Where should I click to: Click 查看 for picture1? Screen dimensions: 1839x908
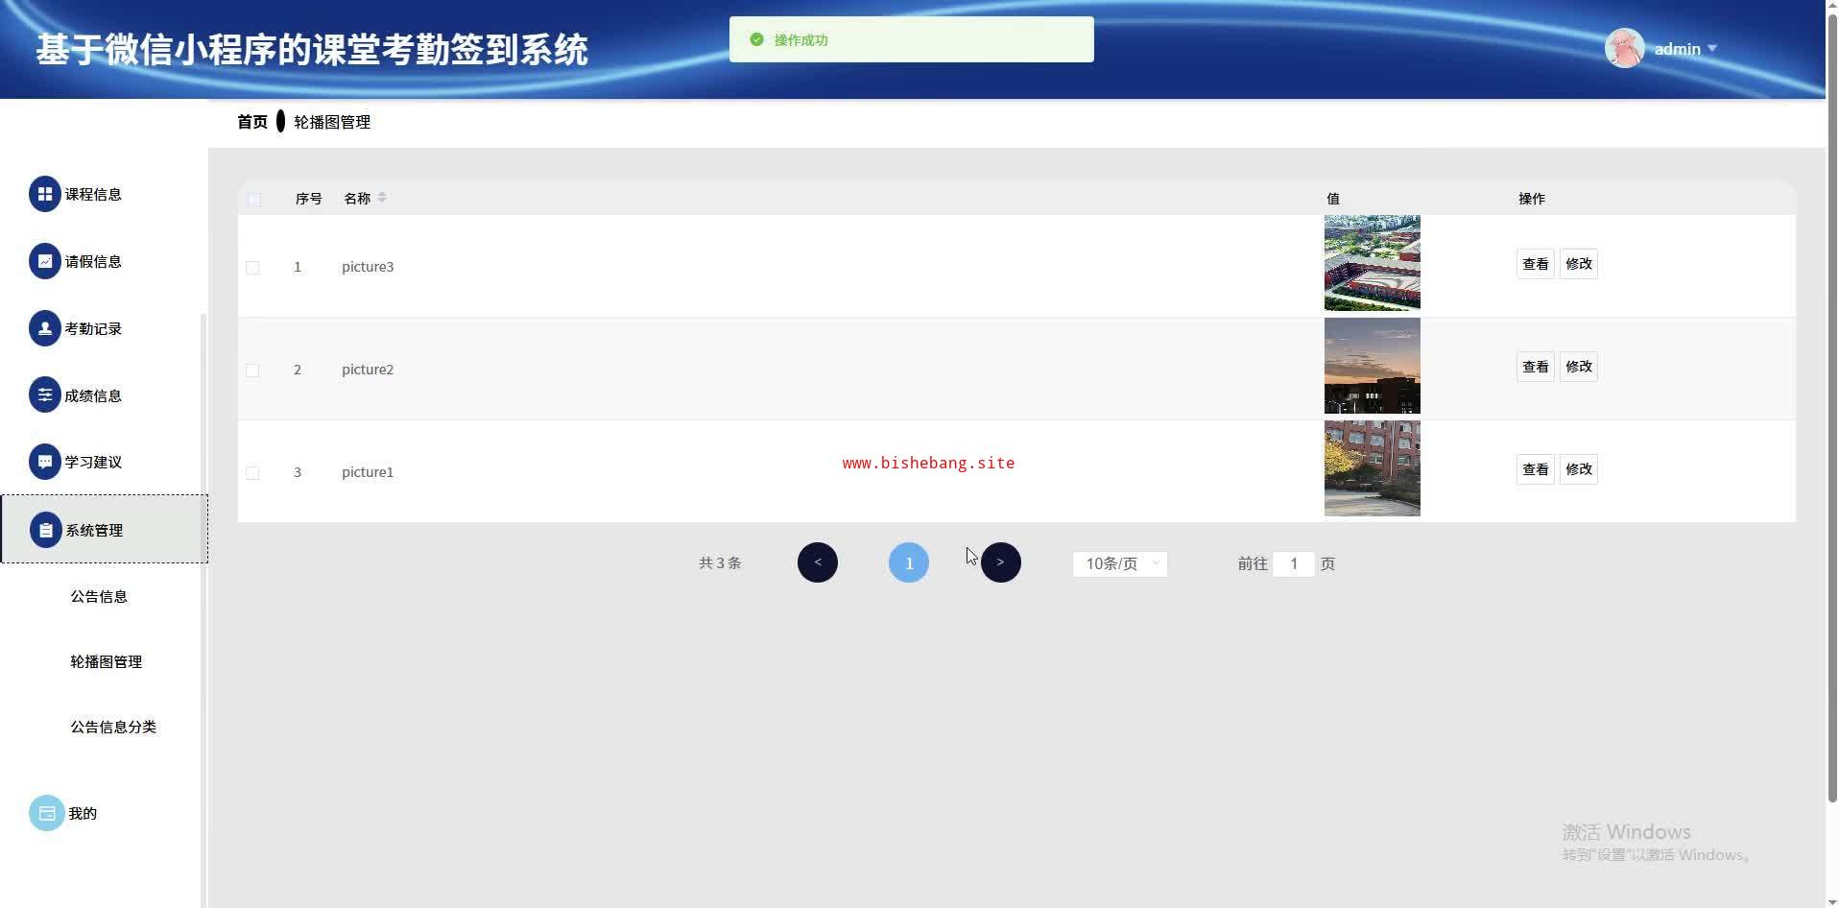click(1536, 469)
